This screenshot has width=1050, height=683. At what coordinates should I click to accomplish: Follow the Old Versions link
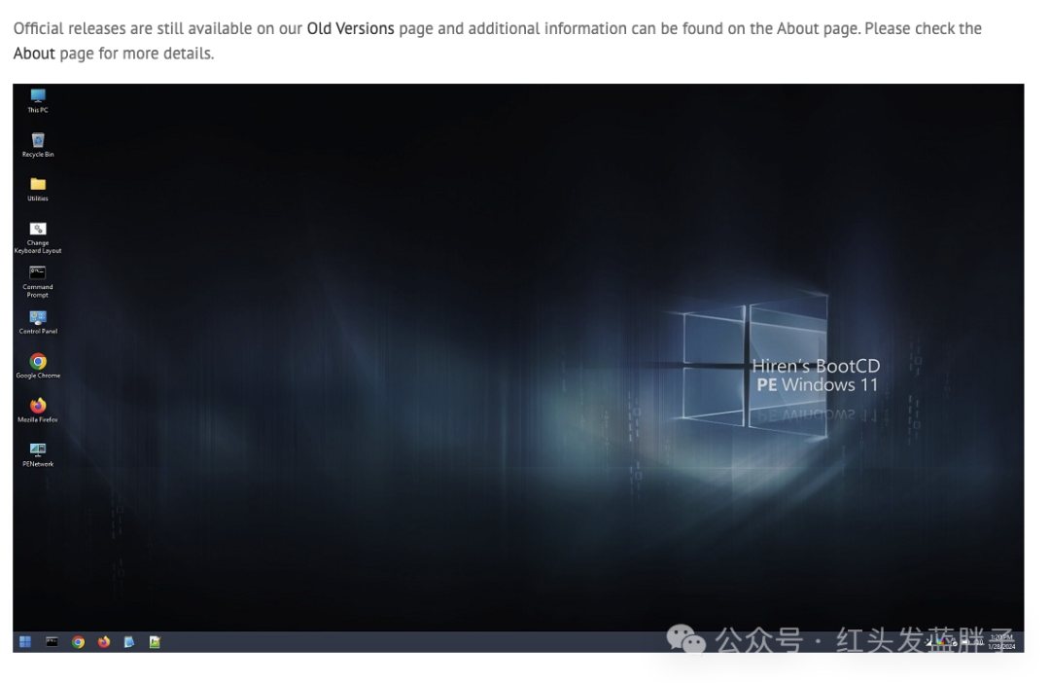point(350,28)
